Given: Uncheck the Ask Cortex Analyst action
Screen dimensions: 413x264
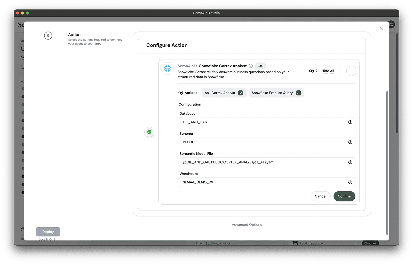Looking at the screenshot, I should 241,92.
